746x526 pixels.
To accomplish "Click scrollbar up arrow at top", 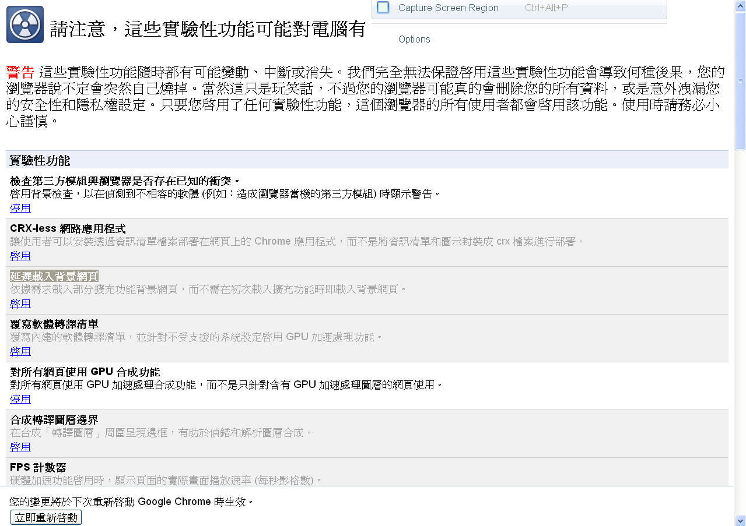I will 740,5.
